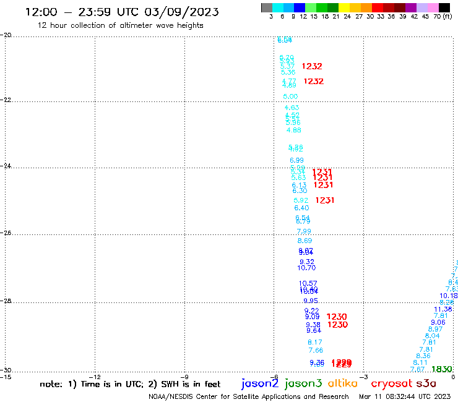
Task: Click the 1230 time label beside 9.09
Action: coord(337,317)
